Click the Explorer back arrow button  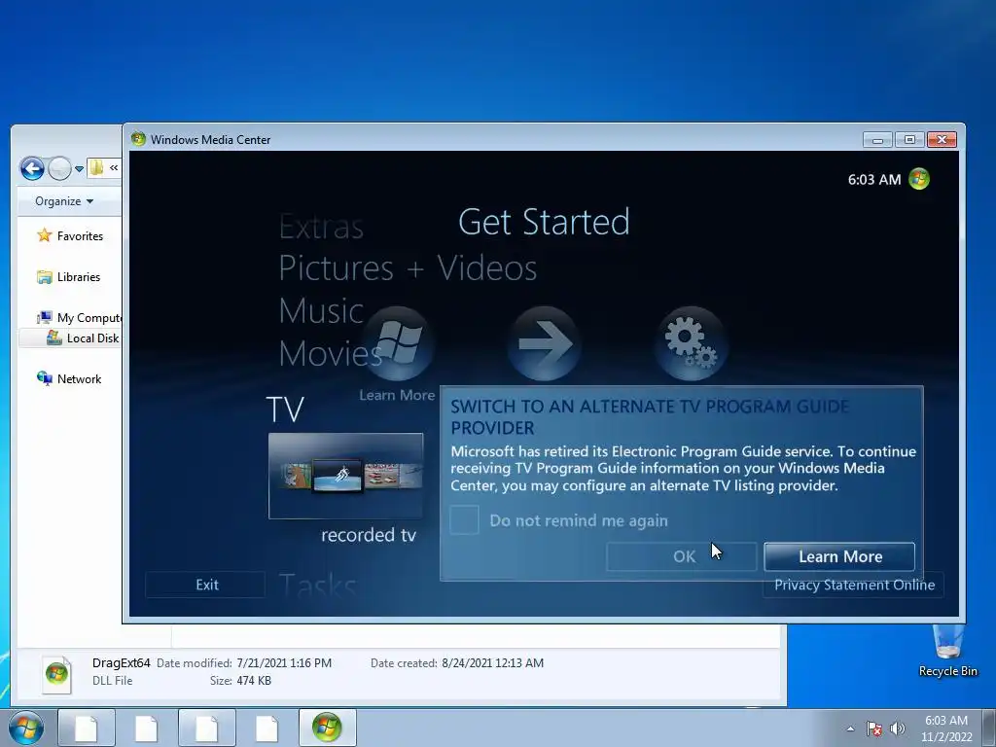32,168
